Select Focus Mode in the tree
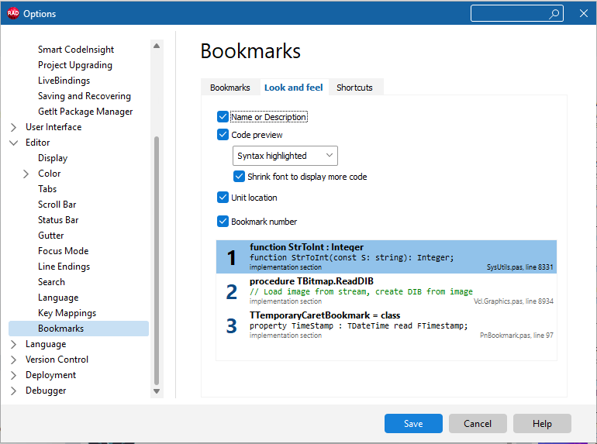 coord(64,251)
